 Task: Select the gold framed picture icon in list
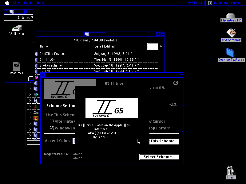(x=36, y=118)
